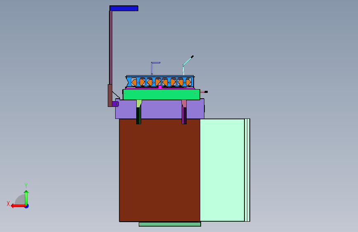The image size is (358, 232).
Task: Select the yellow-green left support bracket
Action: pyautogui.click(x=139, y=103)
